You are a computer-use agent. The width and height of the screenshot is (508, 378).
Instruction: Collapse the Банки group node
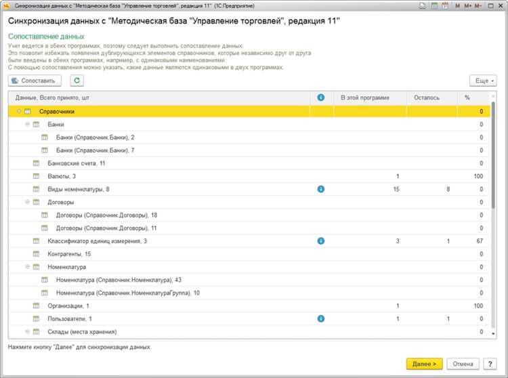(28, 124)
